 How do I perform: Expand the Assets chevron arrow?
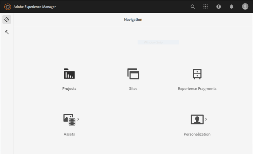[78, 119]
